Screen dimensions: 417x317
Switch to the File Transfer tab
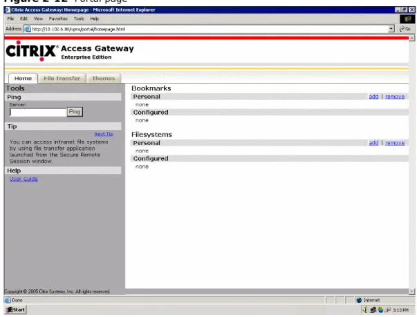[x=62, y=78]
